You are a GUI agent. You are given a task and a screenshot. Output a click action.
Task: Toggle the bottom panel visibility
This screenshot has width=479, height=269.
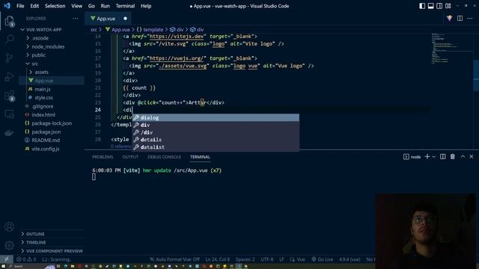[x=431, y=6]
